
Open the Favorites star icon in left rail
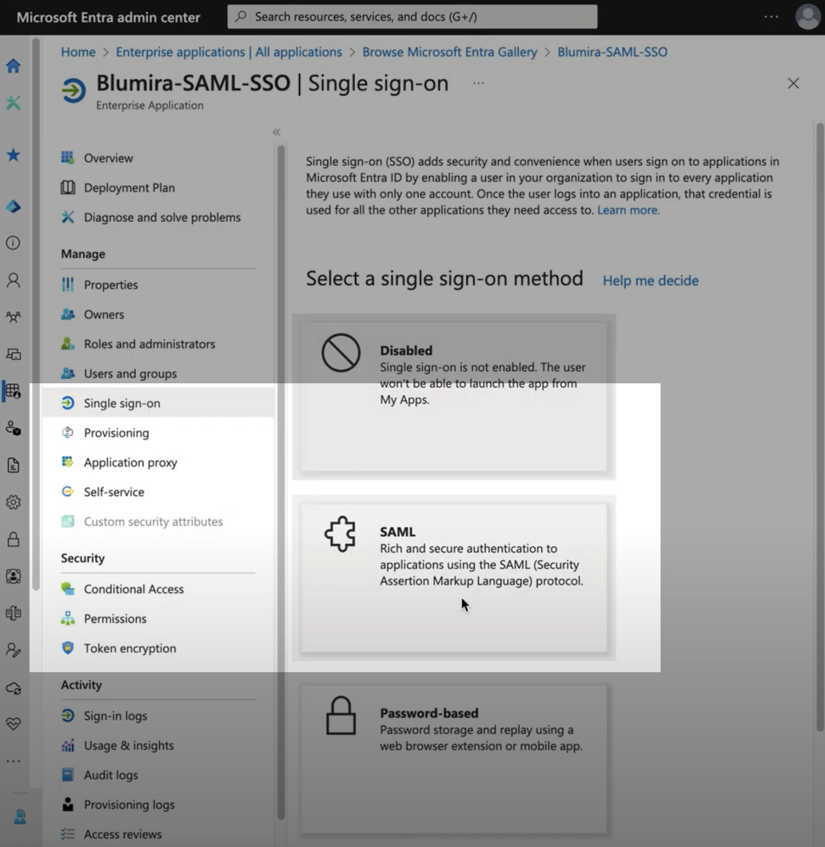point(13,155)
